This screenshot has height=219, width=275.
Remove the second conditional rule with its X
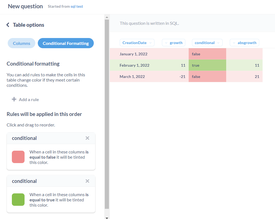pyautogui.click(x=87, y=181)
